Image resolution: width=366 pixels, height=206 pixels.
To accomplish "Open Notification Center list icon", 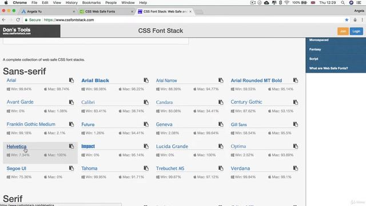I will pos(359,2).
